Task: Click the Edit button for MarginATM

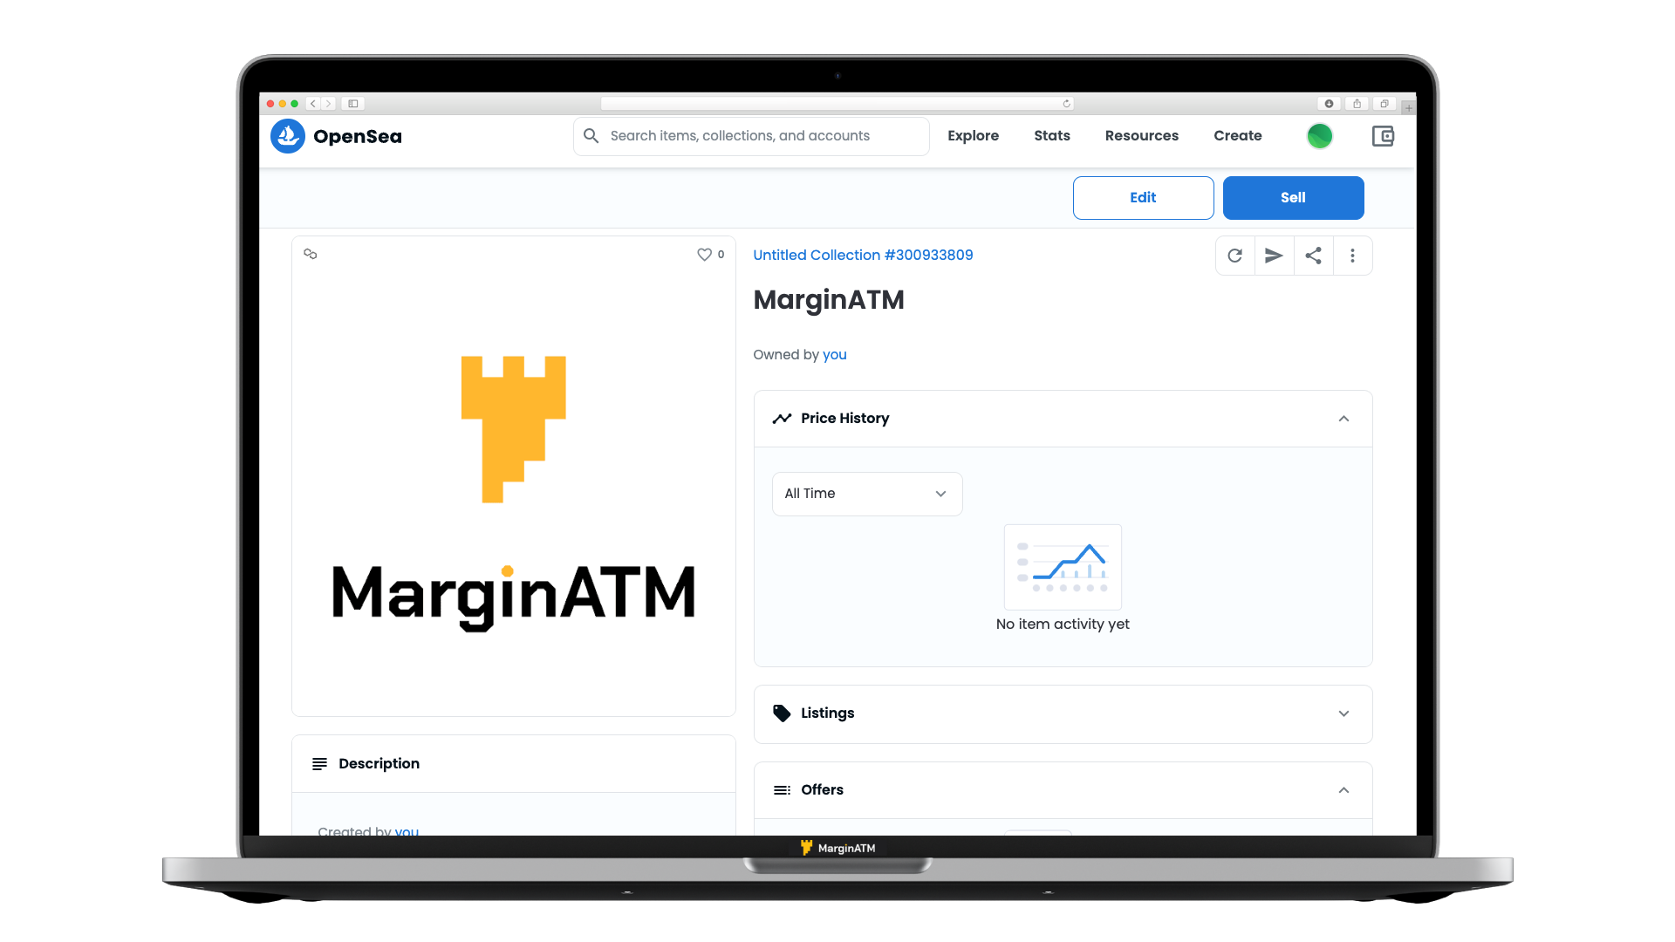Action: coord(1142,196)
